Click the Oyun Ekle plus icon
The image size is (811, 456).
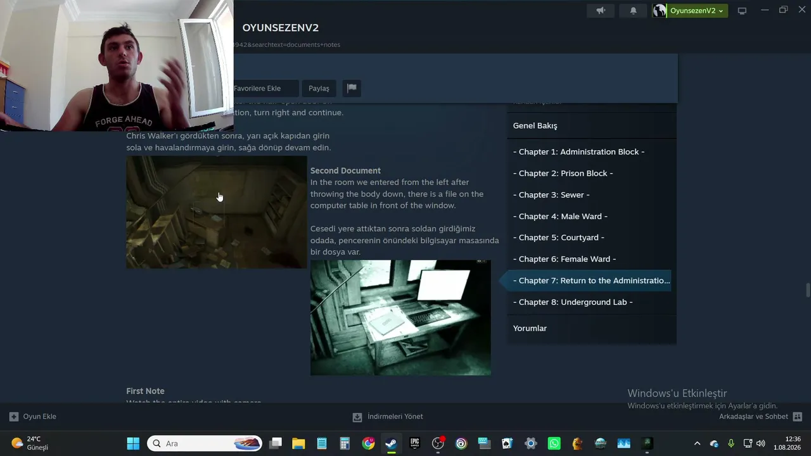[14, 417]
